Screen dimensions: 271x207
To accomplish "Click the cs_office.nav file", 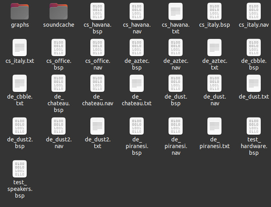I will [97, 48].
